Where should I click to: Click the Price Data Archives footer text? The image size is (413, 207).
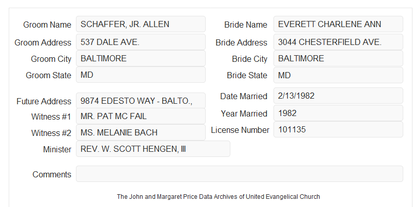coord(219,196)
